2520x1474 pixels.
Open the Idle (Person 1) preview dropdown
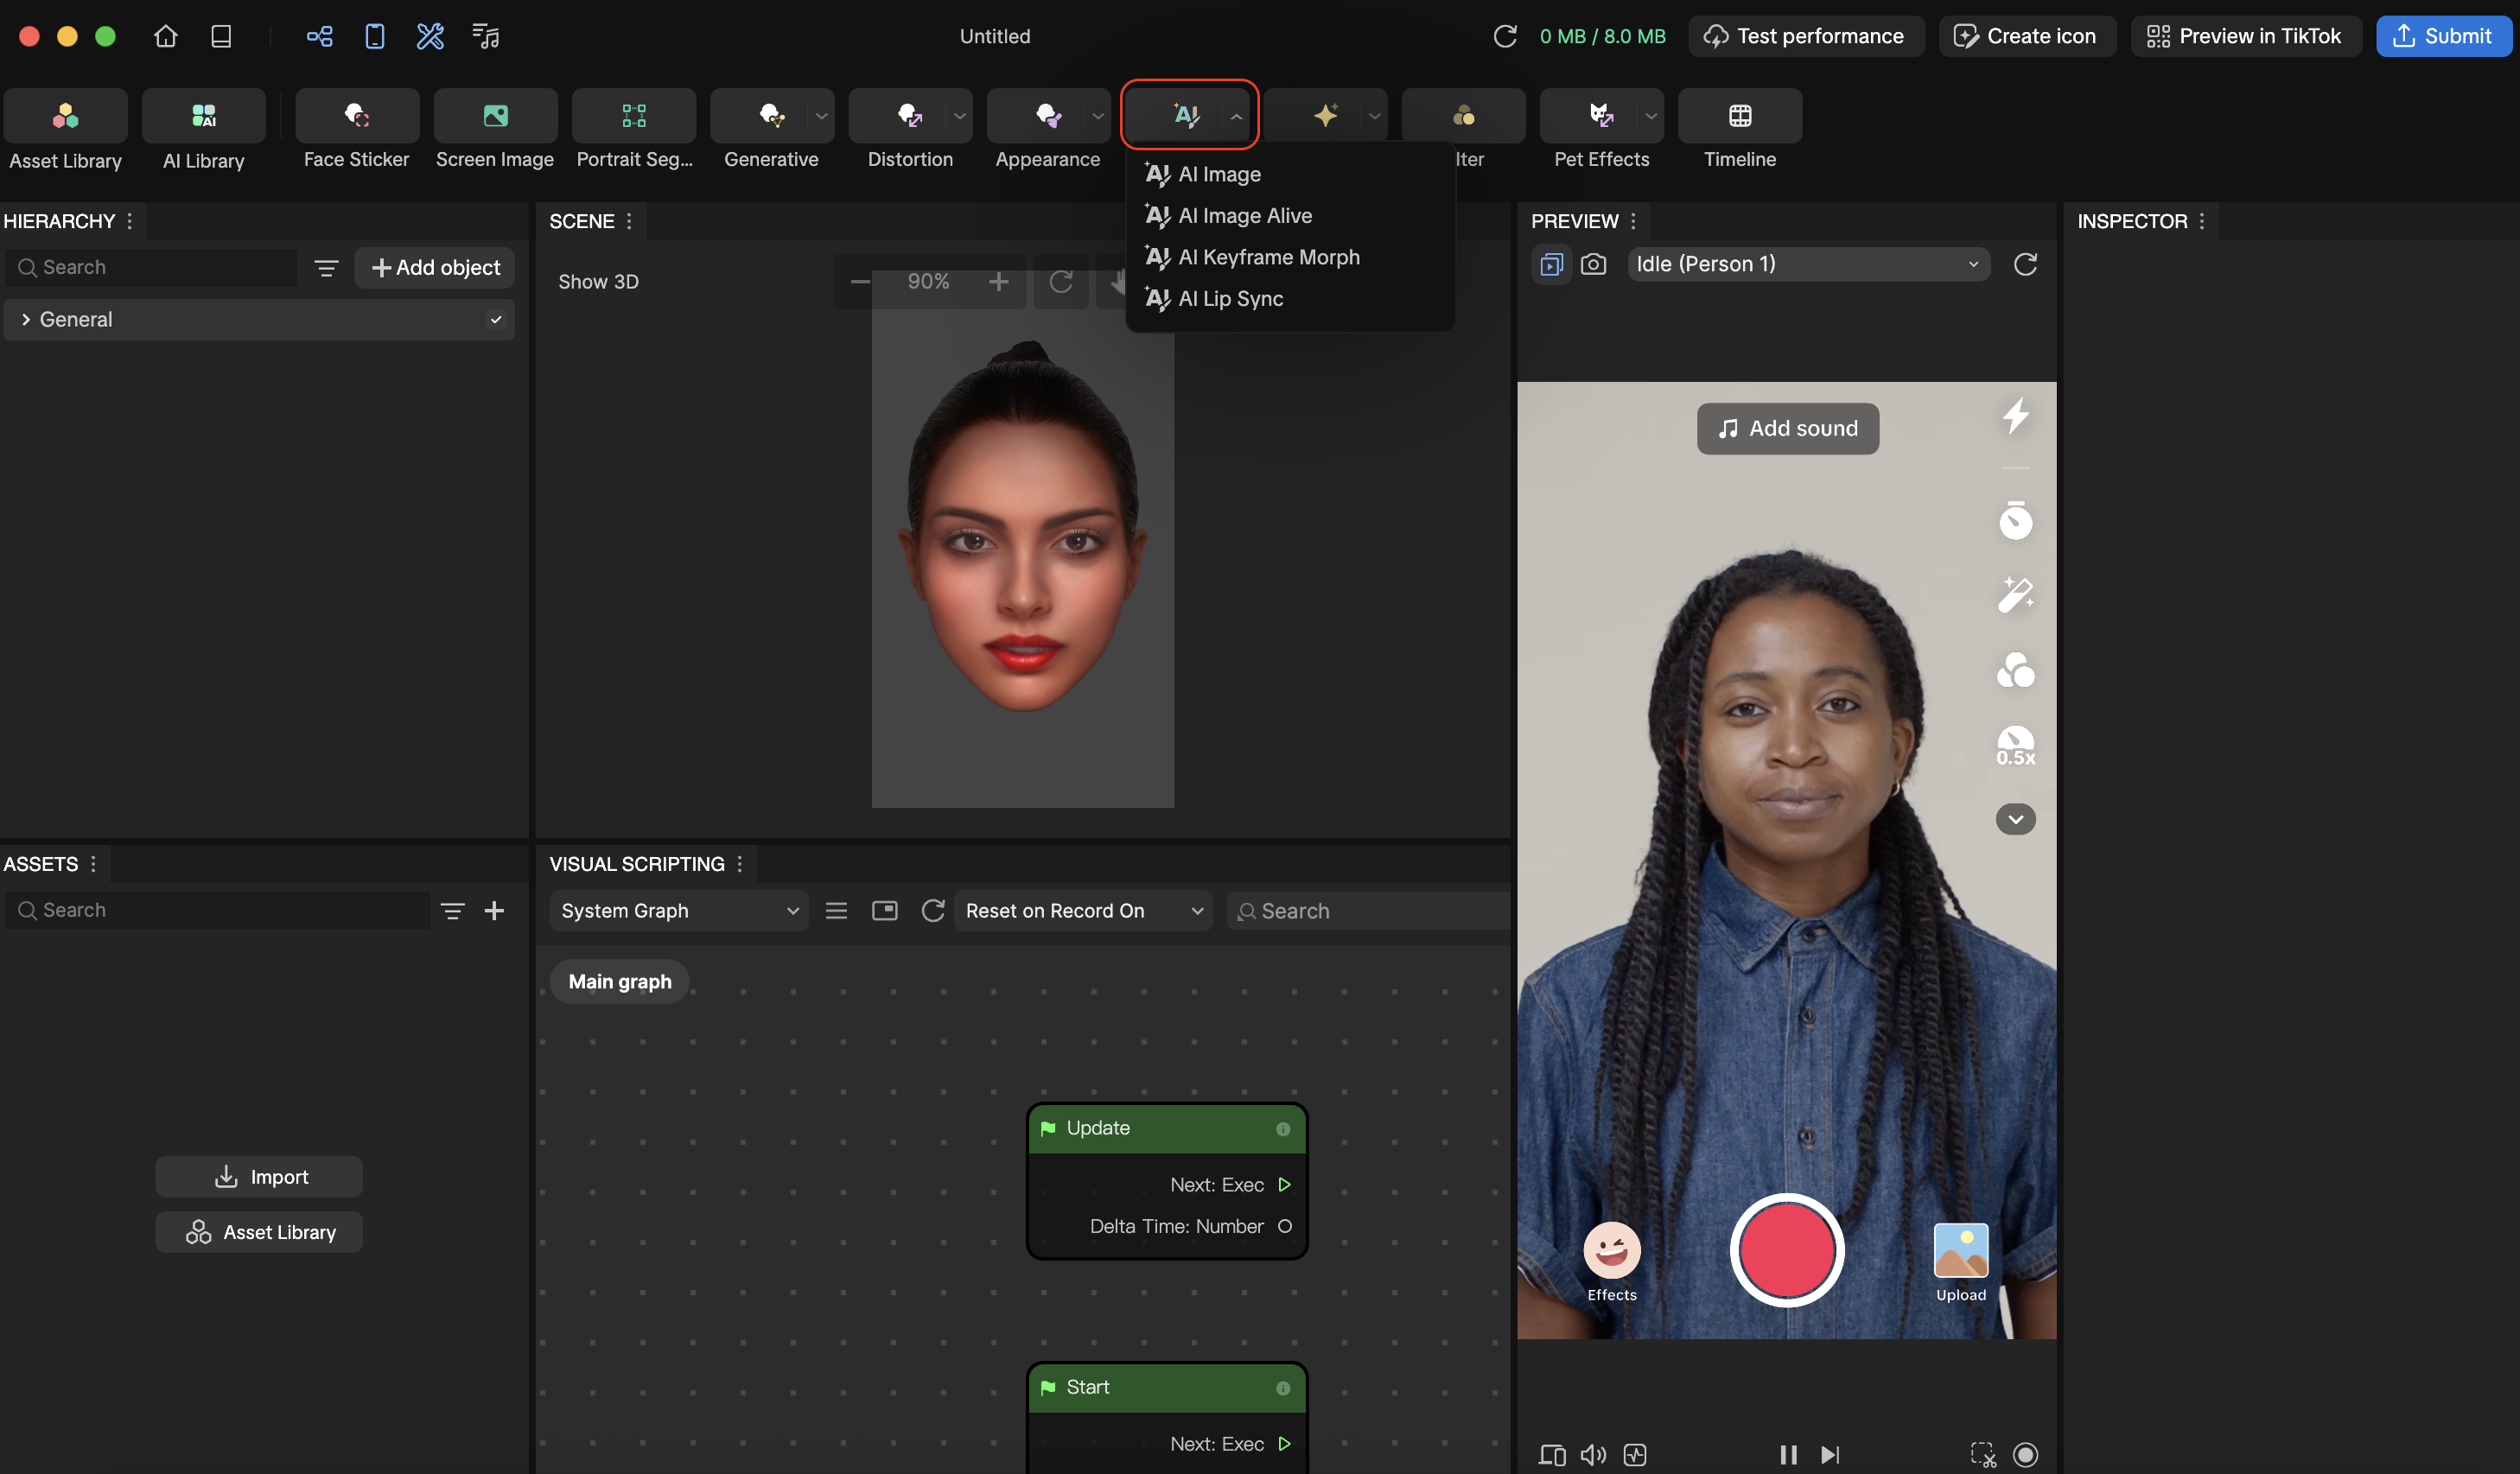click(1807, 264)
